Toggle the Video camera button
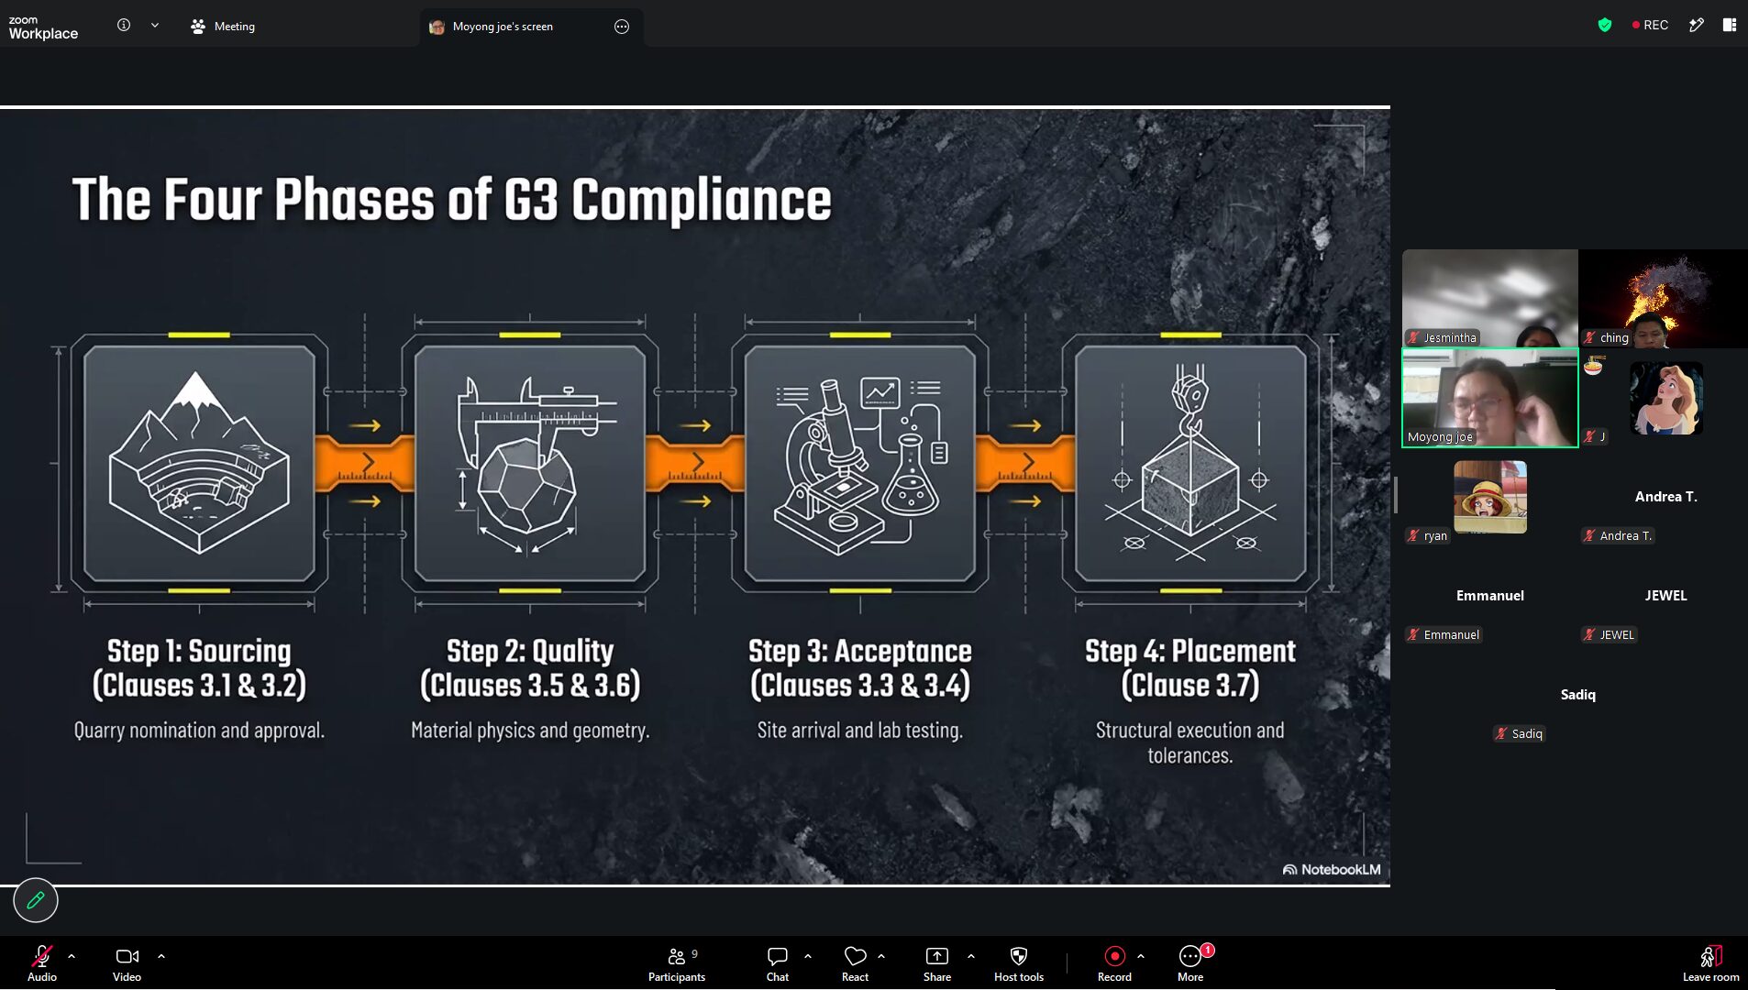The width and height of the screenshot is (1748, 990). point(127,962)
